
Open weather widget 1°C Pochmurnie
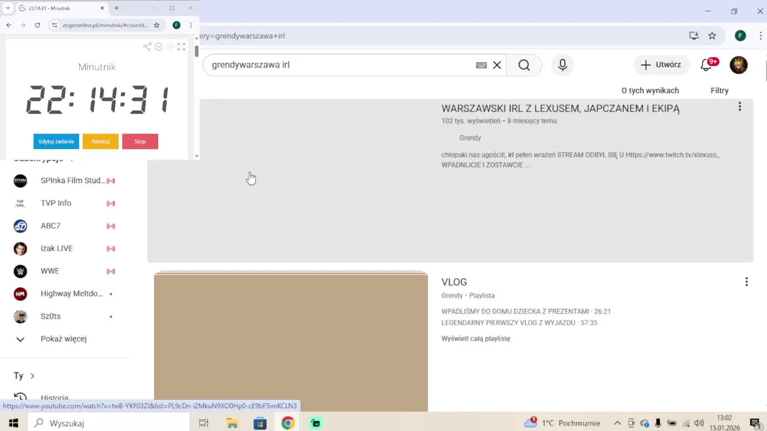(562, 423)
